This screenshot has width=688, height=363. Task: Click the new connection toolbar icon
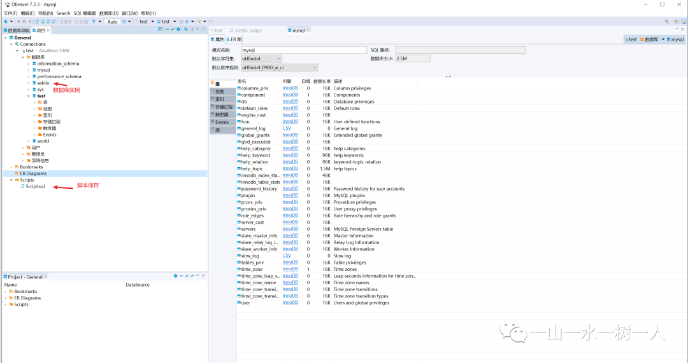coord(6,22)
